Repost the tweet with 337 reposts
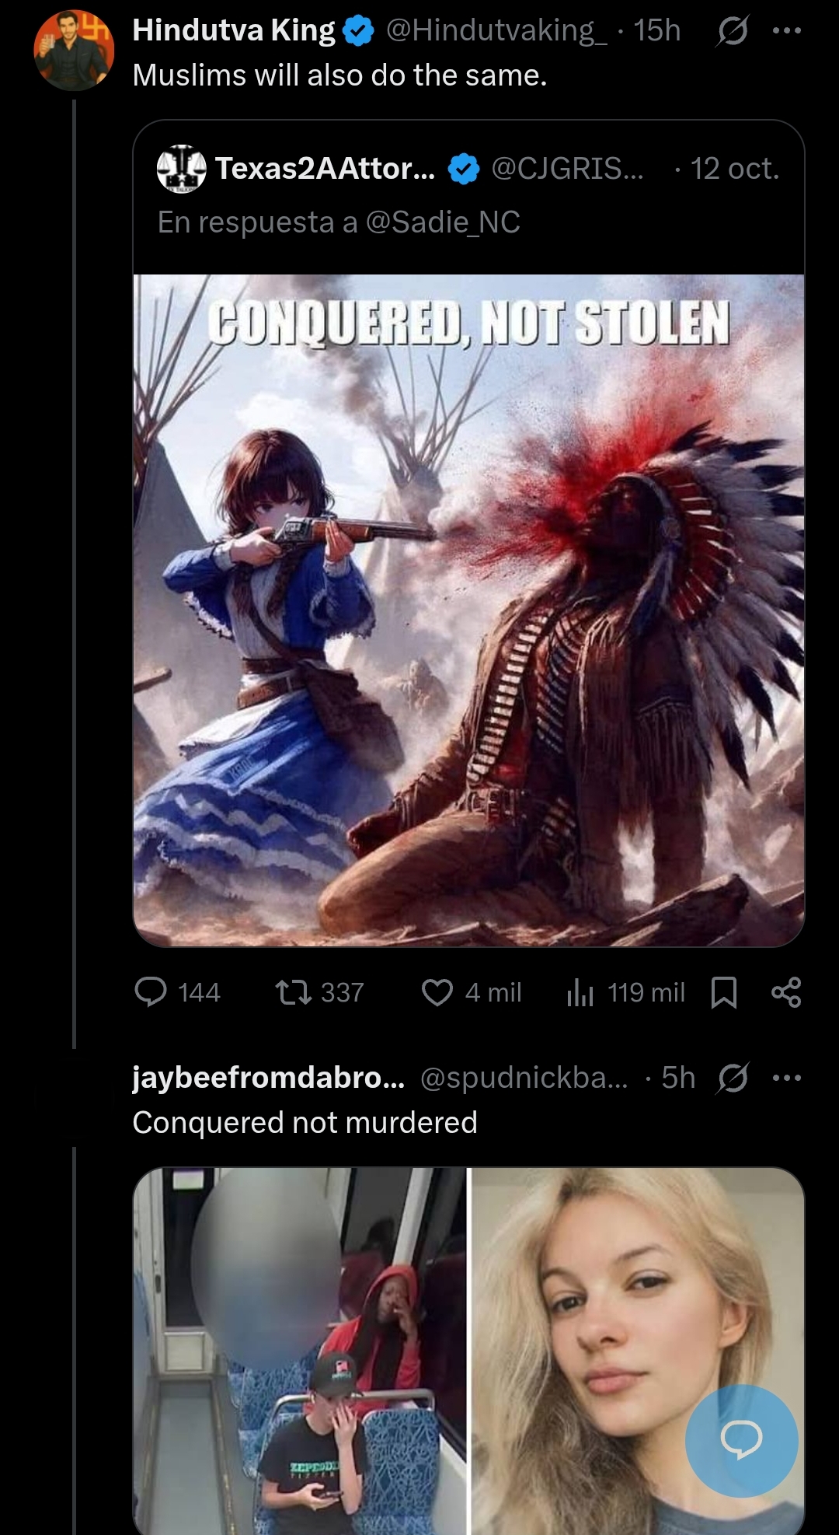Image resolution: width=839 pixels, height=1535 pixels. [x=319, y=992]
